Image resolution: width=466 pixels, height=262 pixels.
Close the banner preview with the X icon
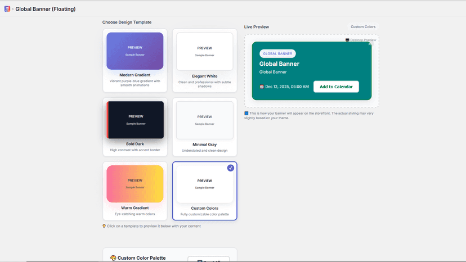pyautogui.click(x=370, y=44)
